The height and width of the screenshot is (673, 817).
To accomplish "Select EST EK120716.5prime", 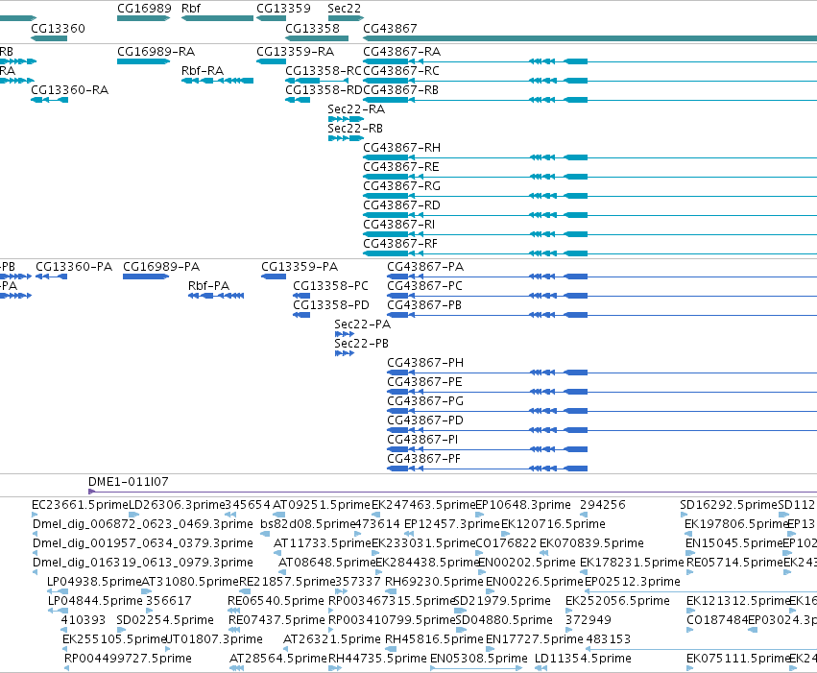I will (553, 524).
